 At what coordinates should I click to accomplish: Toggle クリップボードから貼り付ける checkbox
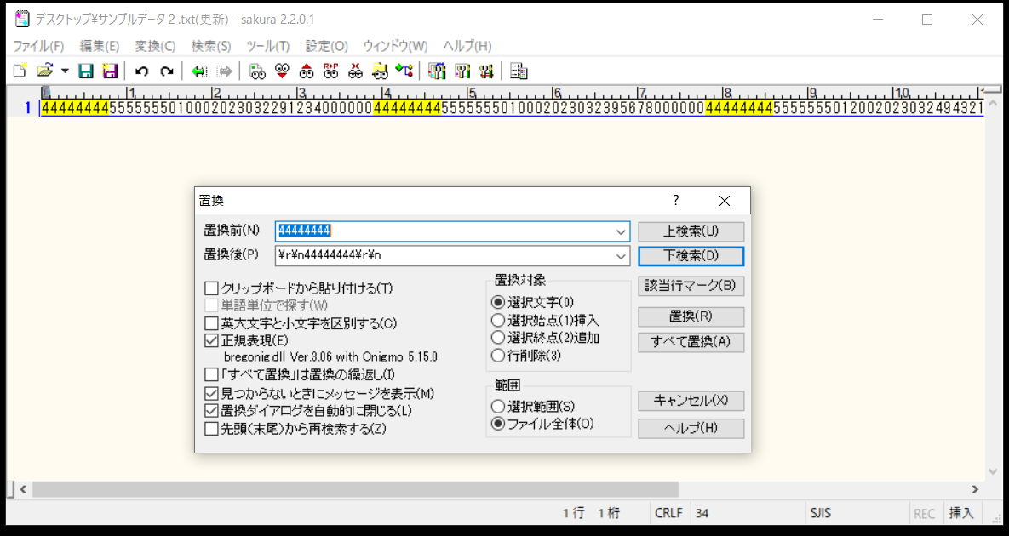coord(211,288)
